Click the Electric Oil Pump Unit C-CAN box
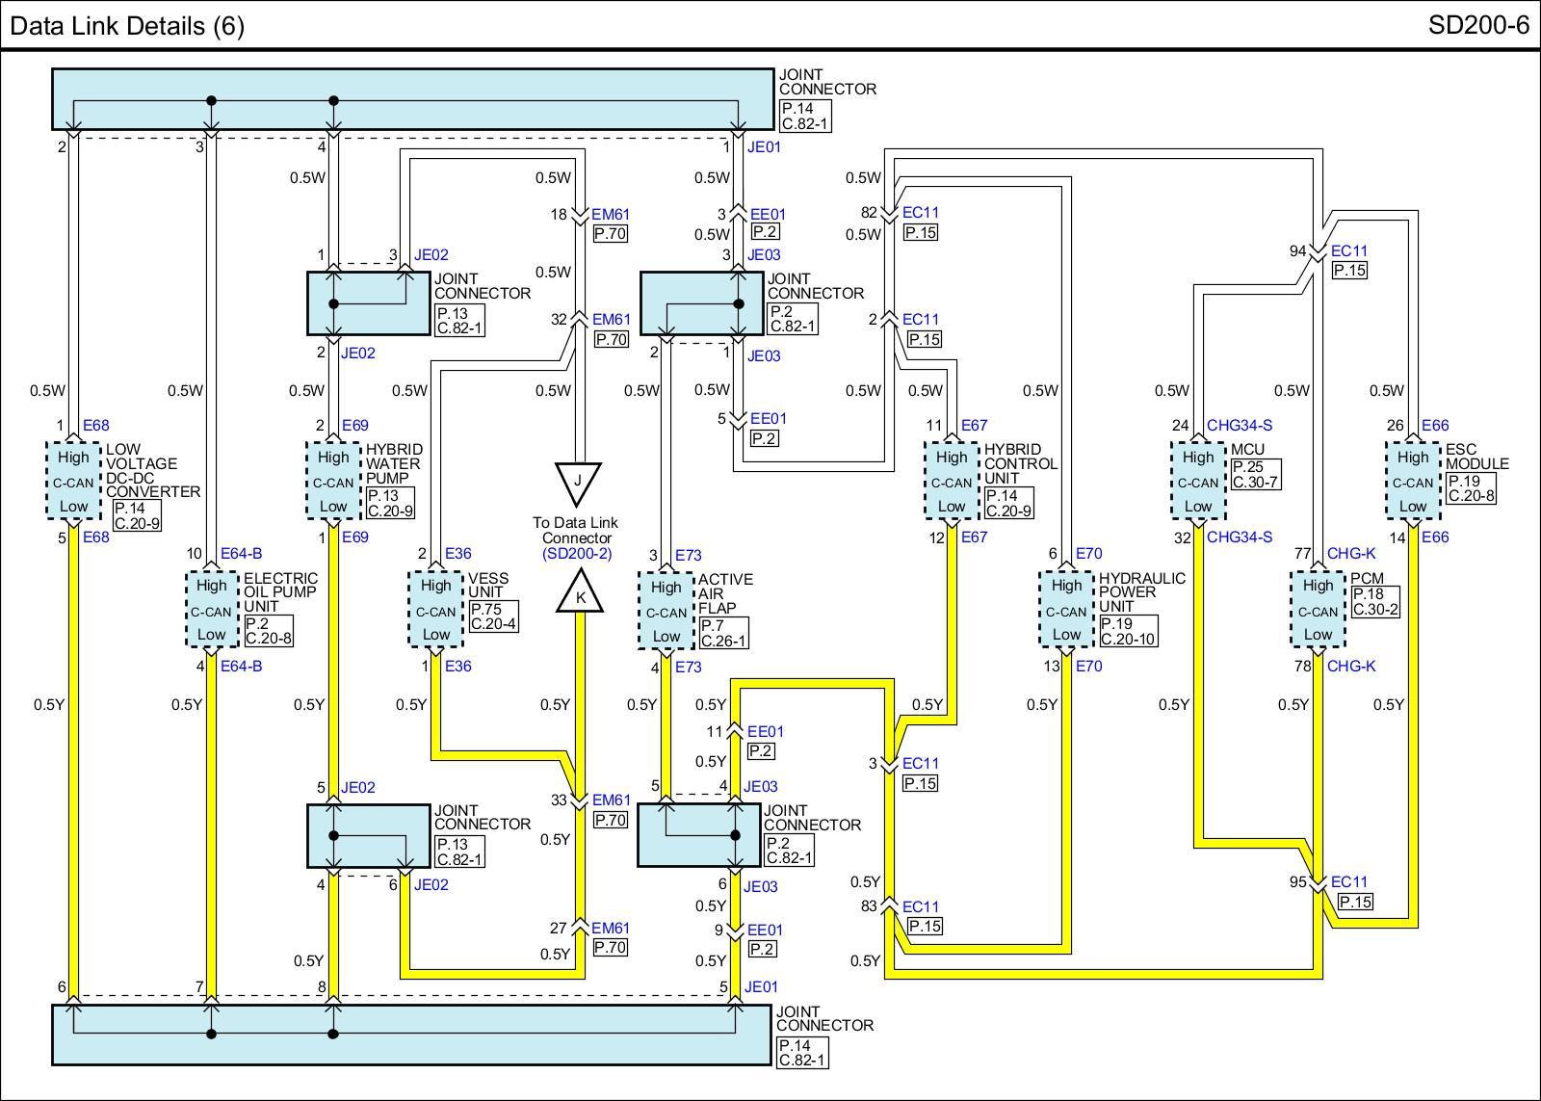Screen dimensions: 1541x1101 point(211,610)
